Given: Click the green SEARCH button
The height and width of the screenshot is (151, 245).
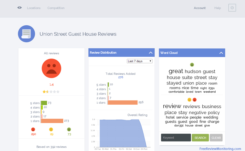Looking at the screenshot, I should click(200, 138).
